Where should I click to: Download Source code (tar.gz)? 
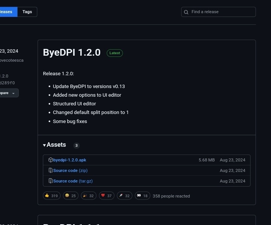pyautogui.click(x=73, y=181)
